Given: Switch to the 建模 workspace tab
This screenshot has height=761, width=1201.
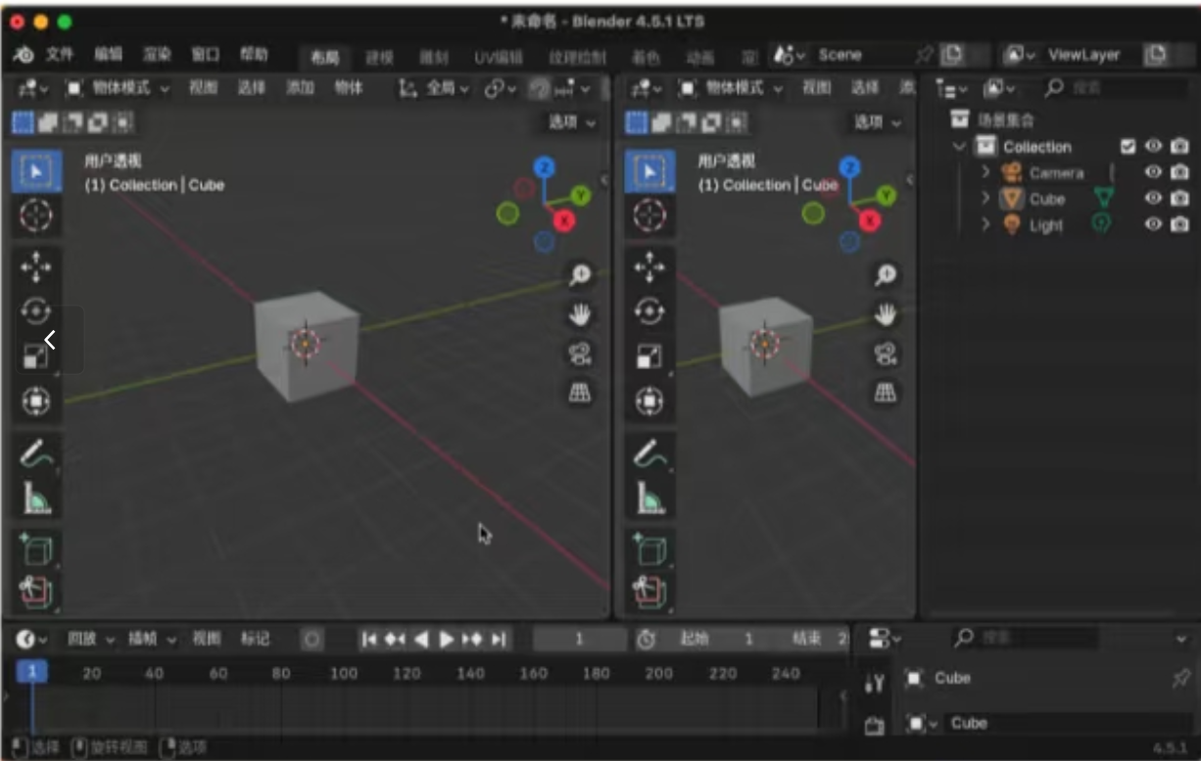Looking at the screenshot, I should [379, 58].
